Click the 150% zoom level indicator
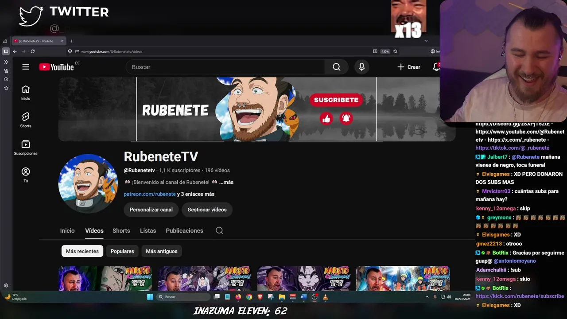The height and width of the screenshot is (319, 567). [385, 51]
